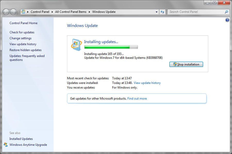Open Updates: frequently asked questions

[27, 58]
